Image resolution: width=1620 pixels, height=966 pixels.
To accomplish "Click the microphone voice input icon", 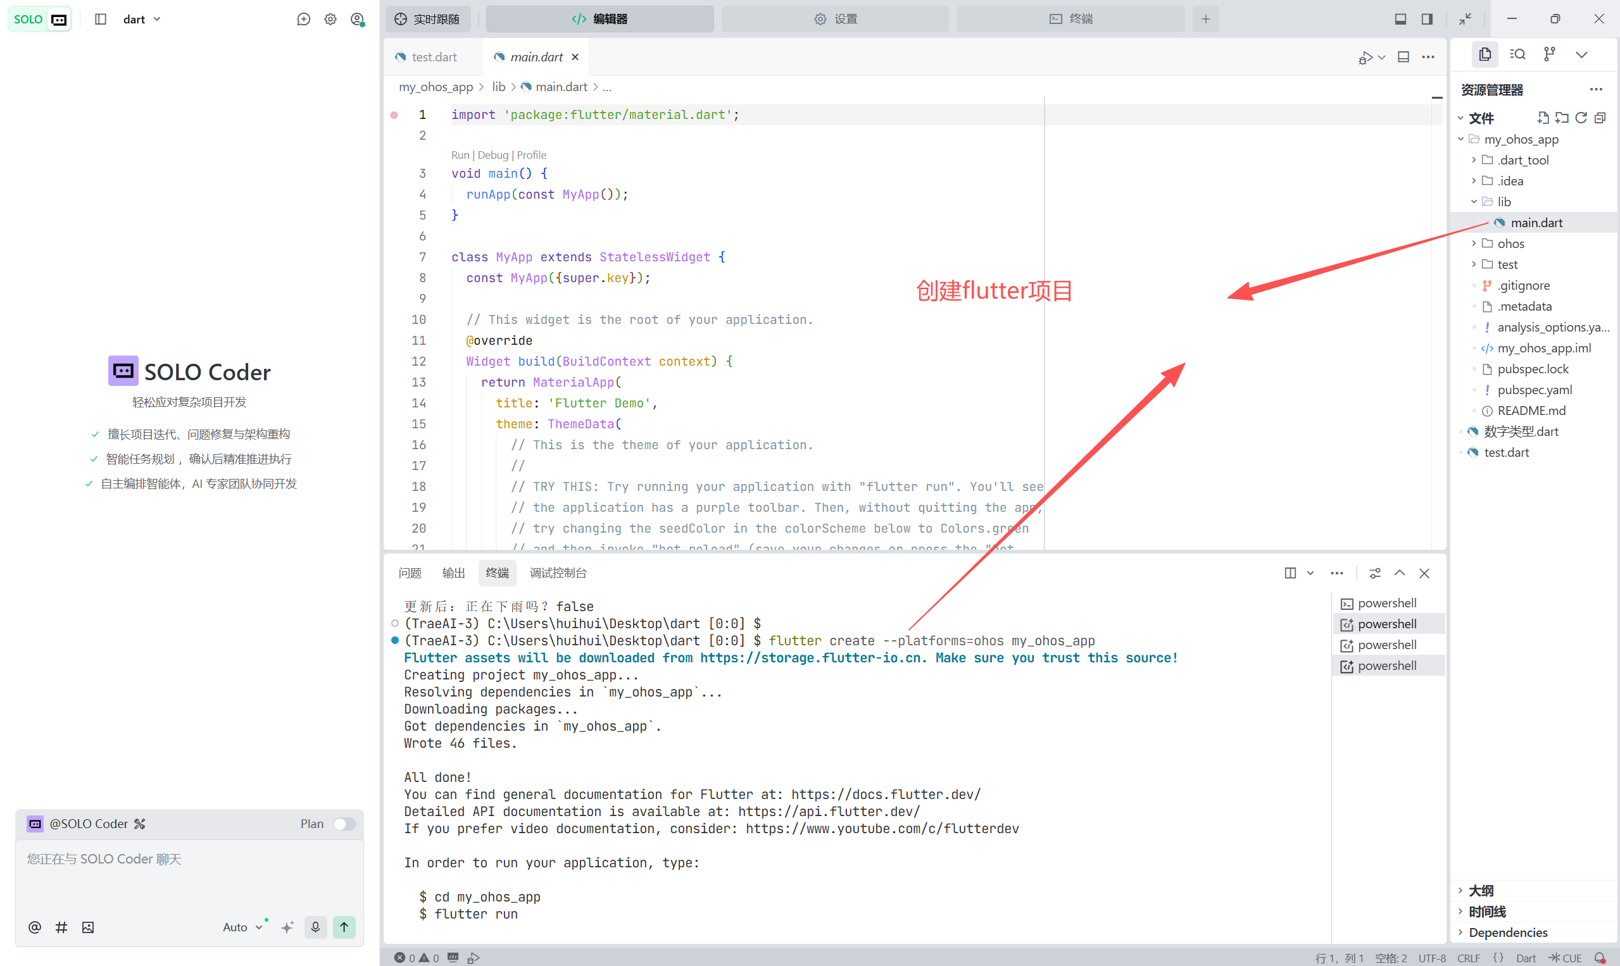I will [x=315, y=926].
